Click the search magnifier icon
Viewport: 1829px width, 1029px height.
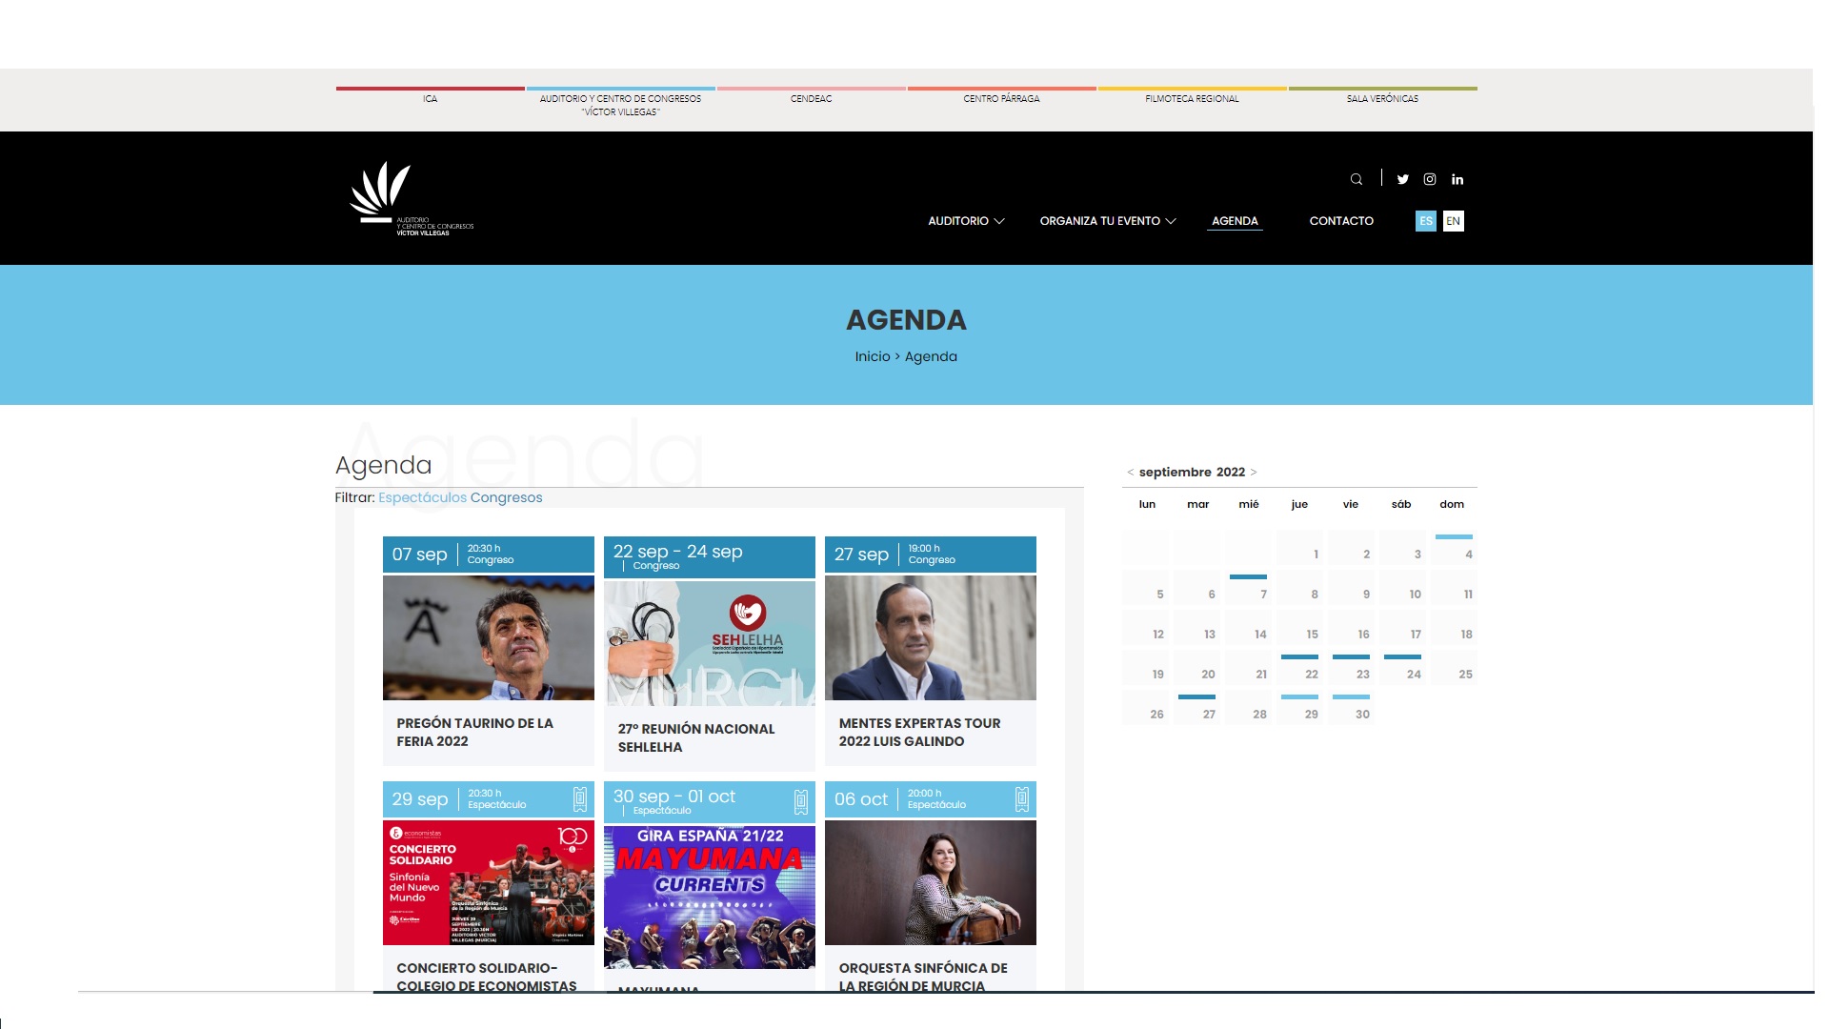tap(1356, 179)
